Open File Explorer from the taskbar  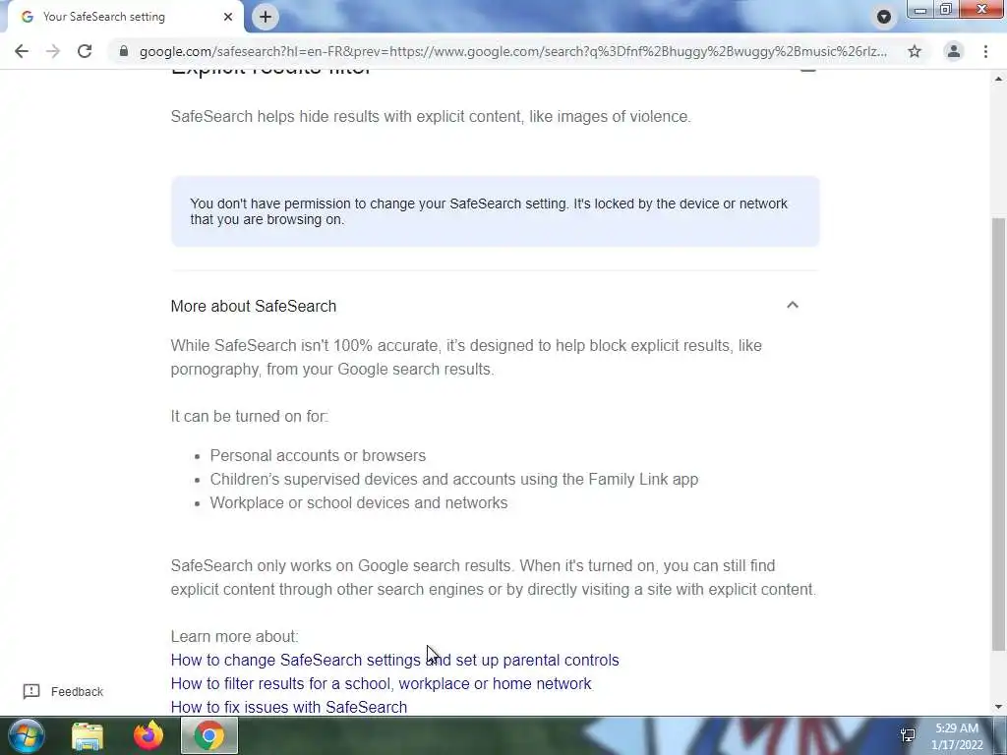point(88,735)
